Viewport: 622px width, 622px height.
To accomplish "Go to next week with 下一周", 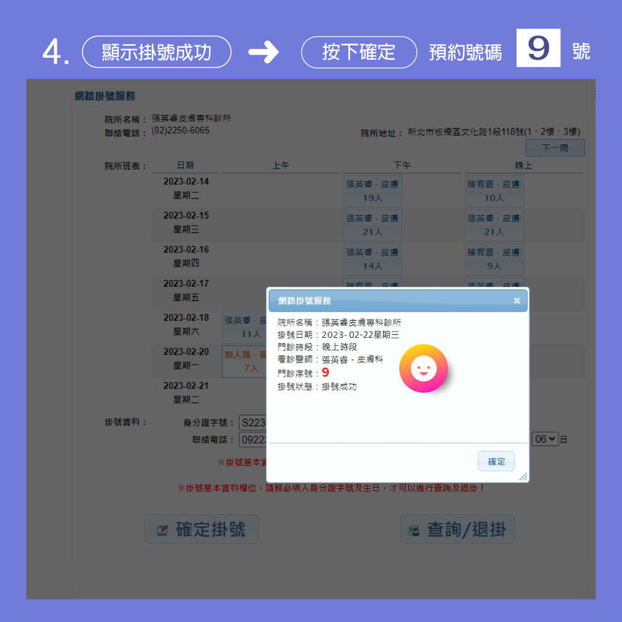I will coord(555,148).
